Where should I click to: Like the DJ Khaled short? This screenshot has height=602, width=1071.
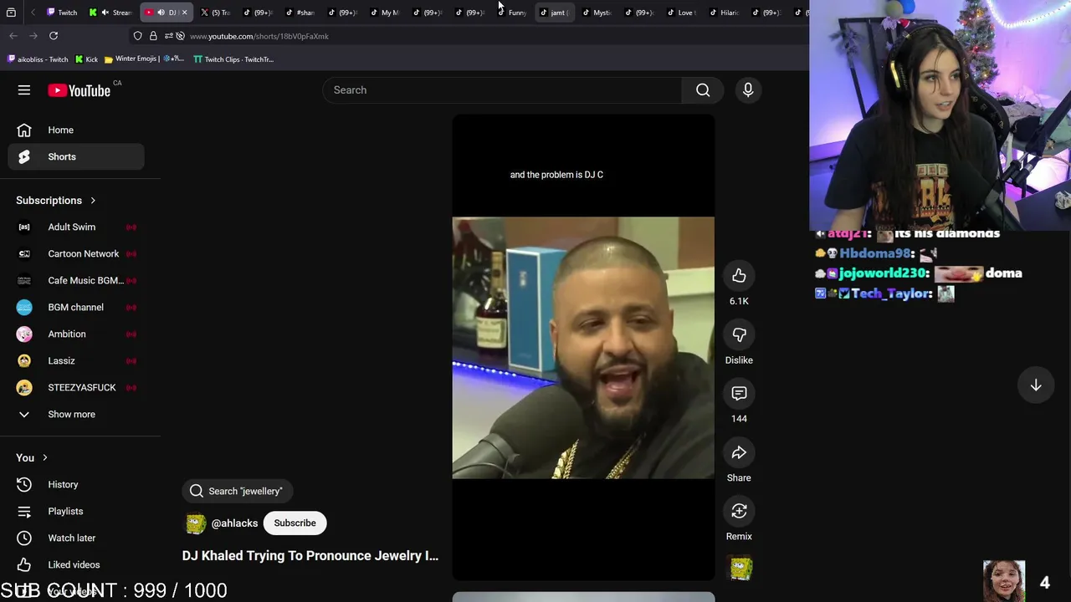(x=739, y=276)
